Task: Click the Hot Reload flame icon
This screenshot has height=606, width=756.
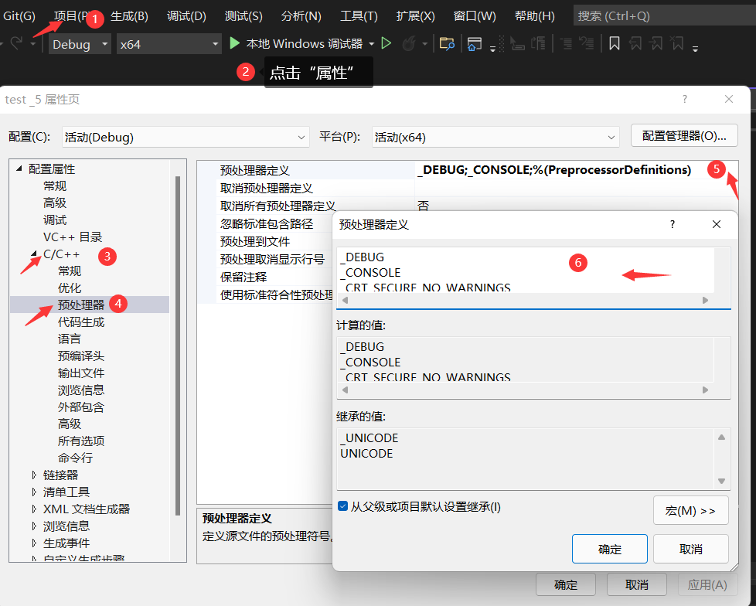Action: (x=409, y=44)
